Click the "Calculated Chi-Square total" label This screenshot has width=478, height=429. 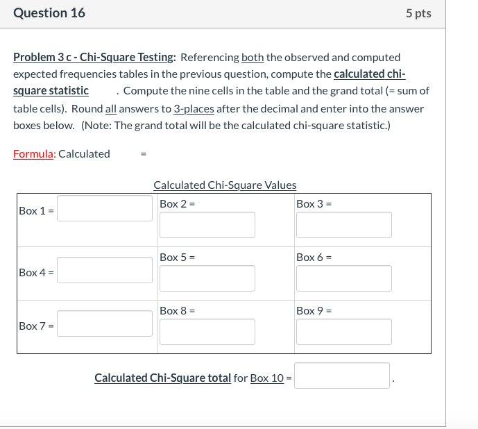pyautogui.click(x=162, y=378)
